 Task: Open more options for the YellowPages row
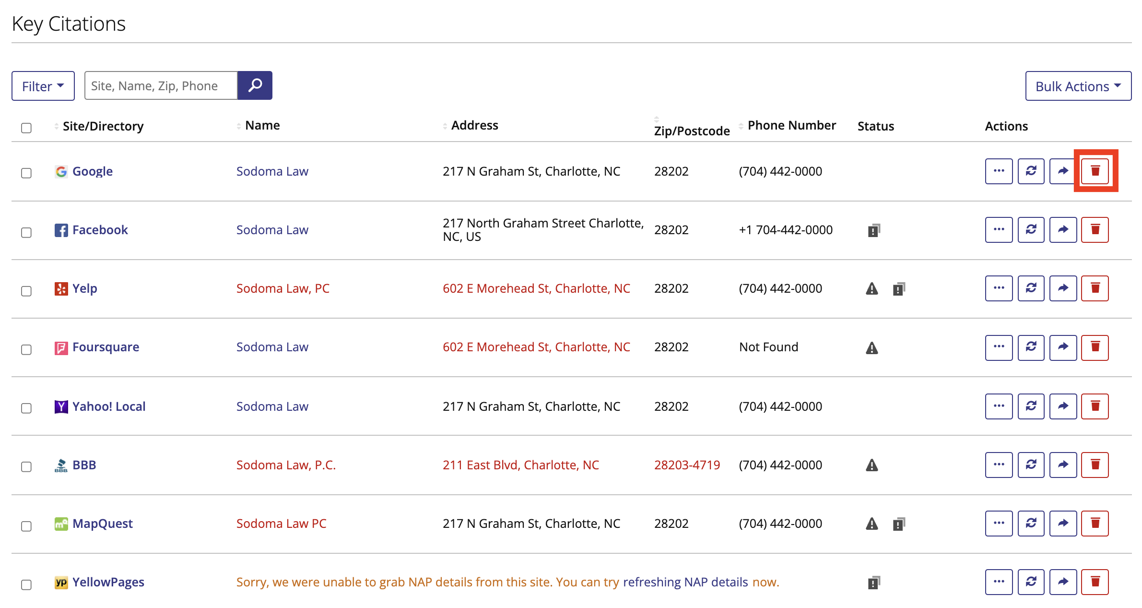pos(999,582)
